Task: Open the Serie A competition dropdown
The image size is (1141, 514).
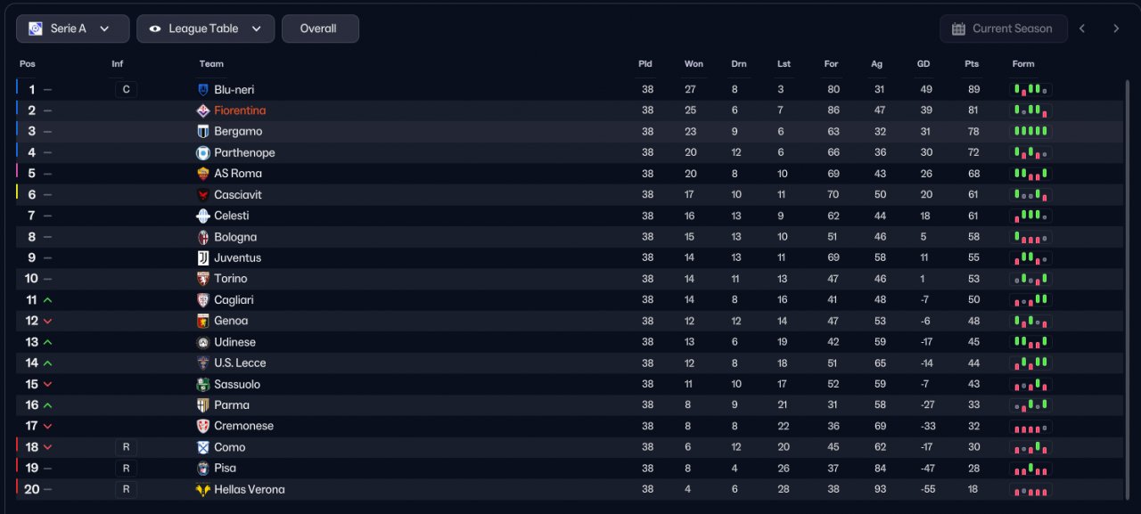Action: (72, 29)
